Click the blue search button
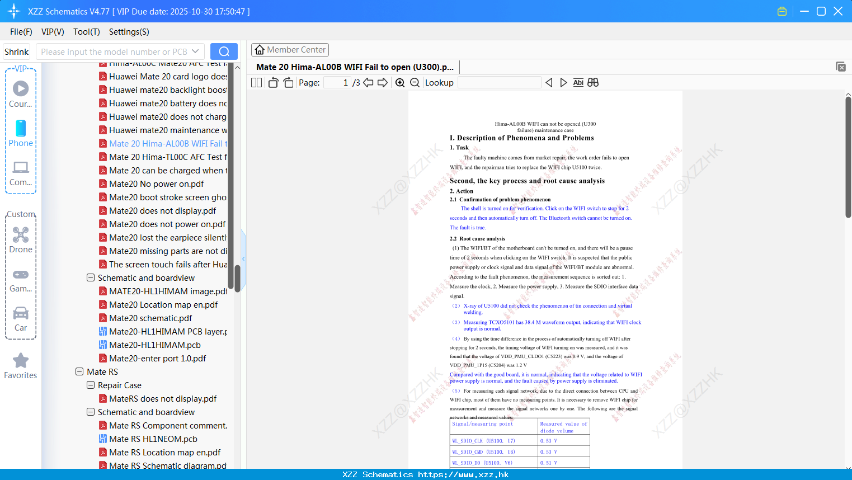 tap(224, 51)
